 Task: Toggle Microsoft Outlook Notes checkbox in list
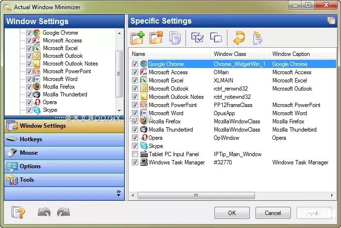pos(135,97)
